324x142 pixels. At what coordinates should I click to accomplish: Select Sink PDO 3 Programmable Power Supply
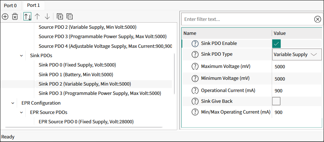[100, 93]
